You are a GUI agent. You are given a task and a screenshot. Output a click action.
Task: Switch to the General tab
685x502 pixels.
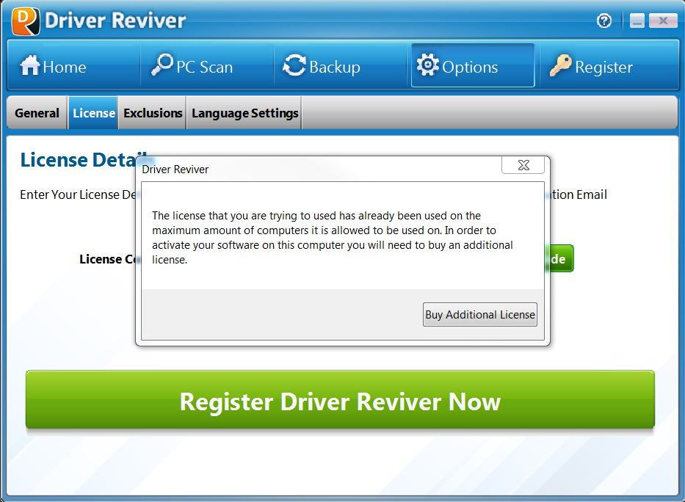pyautogui.click(x=37, y=113)
